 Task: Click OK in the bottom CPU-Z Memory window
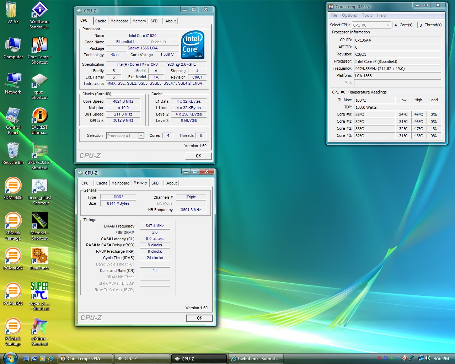pyautogui.click(x=199, y=318)
